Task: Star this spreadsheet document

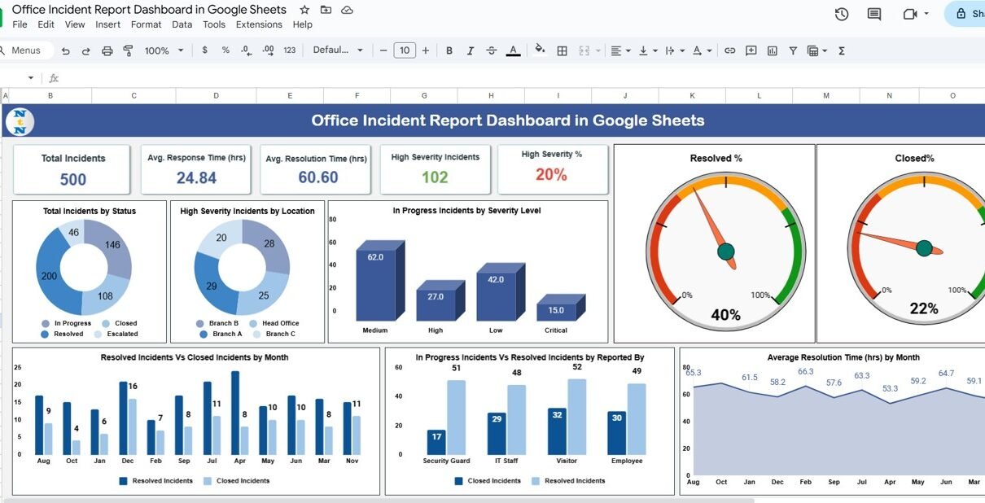Action: tap(304, 10)
